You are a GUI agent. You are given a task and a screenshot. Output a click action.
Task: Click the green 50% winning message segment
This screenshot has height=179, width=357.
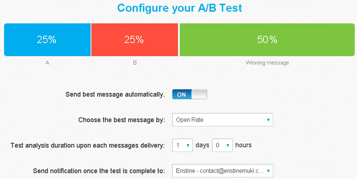[267, 40]
